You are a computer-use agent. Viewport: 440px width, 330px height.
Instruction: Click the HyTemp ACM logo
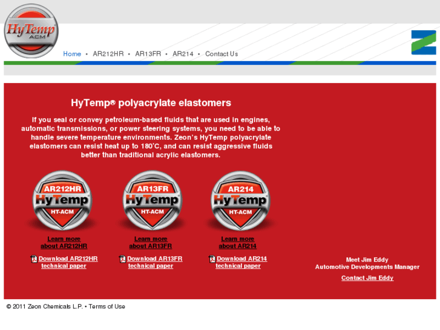tap(31, 31)
